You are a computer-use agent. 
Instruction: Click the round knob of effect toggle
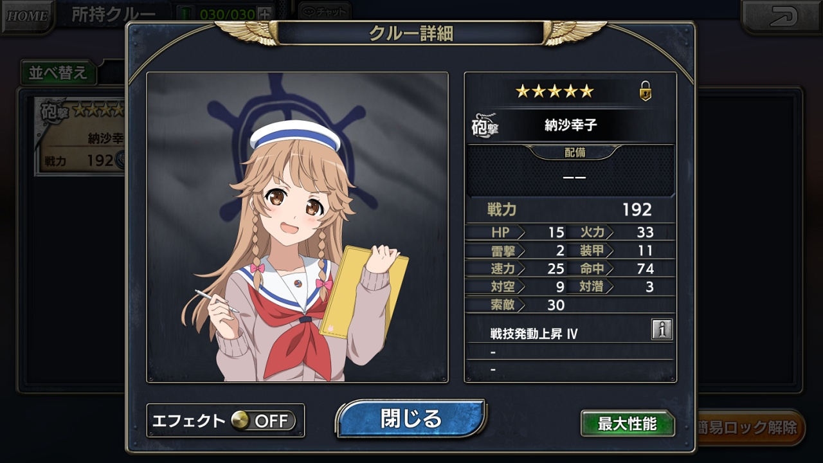[240, 421]
